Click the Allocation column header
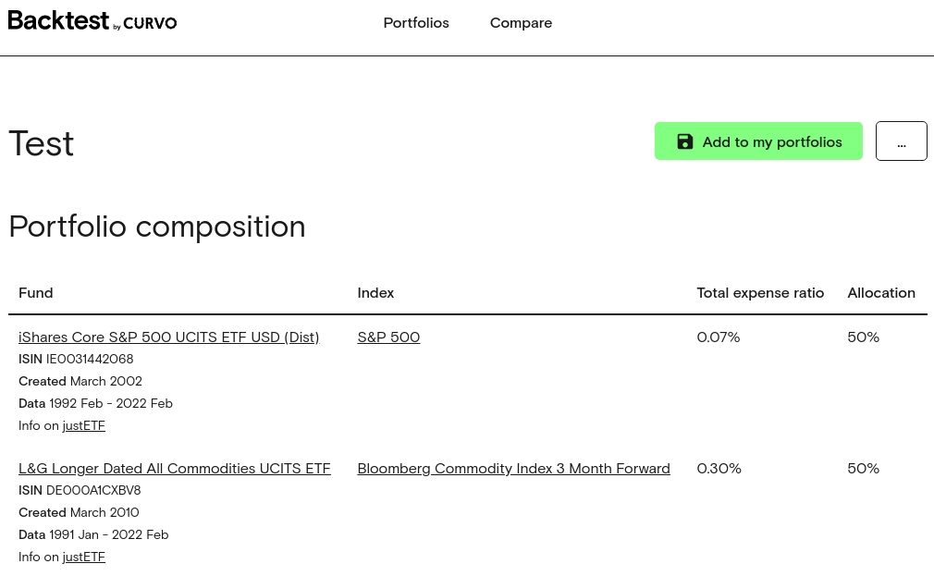 pyautogui.click(x=881, y=293)
